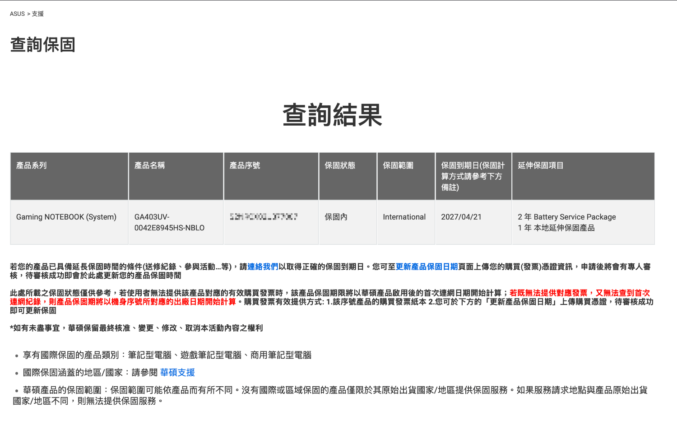This screenshot has height=421, width=677.
Task: Click the 保固狀態 column header
Action: [x=340, y=166]
